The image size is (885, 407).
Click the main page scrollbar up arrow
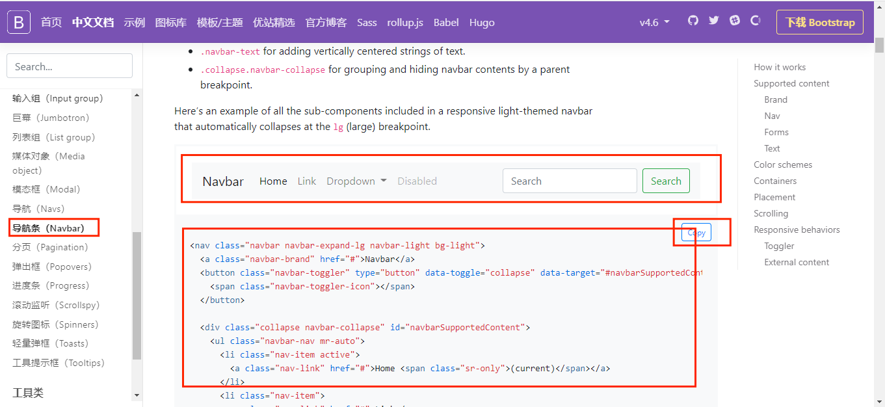[x=879, y=5]
